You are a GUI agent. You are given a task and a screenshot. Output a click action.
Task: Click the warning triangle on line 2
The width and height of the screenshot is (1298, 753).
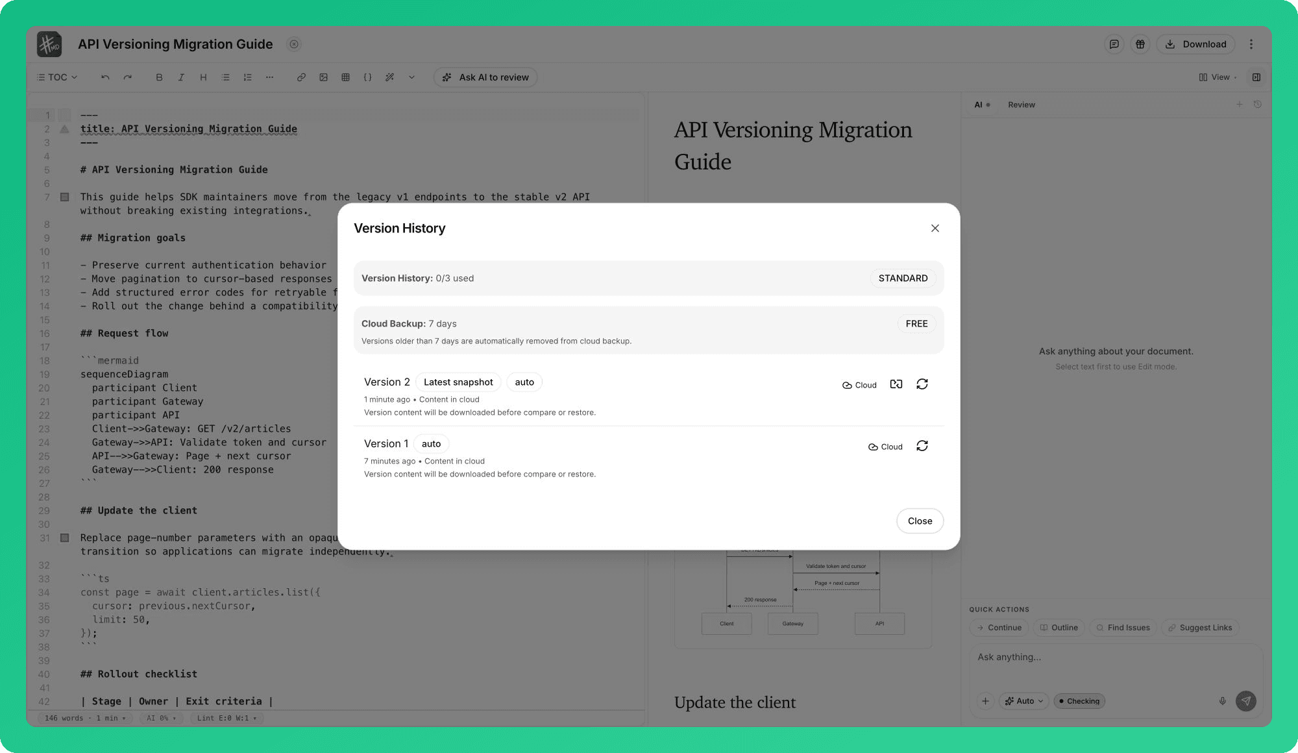64,129
